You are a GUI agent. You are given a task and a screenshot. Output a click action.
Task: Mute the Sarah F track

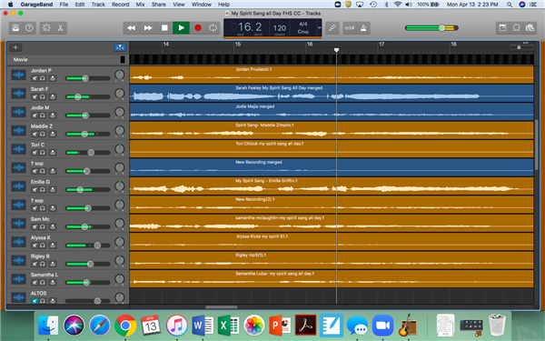pyautogui.click(x=35, y=96)
